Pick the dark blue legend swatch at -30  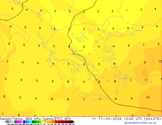coord(24,122)
